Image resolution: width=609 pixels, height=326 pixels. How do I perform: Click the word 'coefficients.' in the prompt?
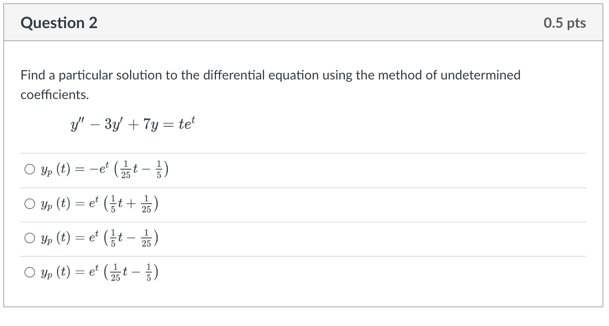pyautogui.click(x=55, y=95)
